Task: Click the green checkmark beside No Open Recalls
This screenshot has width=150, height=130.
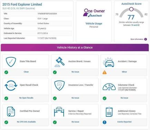Action: click(6, 98)
